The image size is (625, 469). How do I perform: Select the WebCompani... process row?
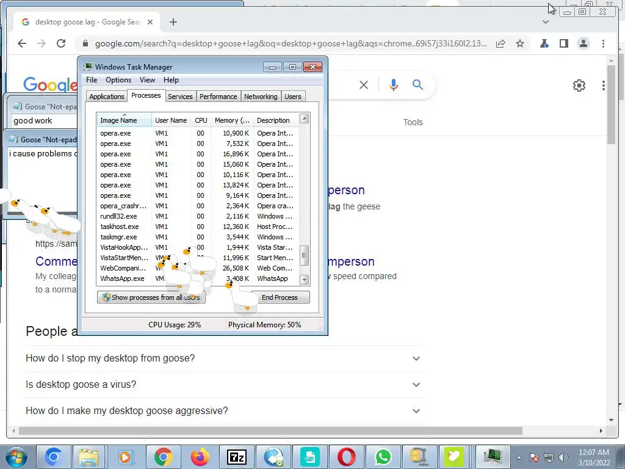198,268
